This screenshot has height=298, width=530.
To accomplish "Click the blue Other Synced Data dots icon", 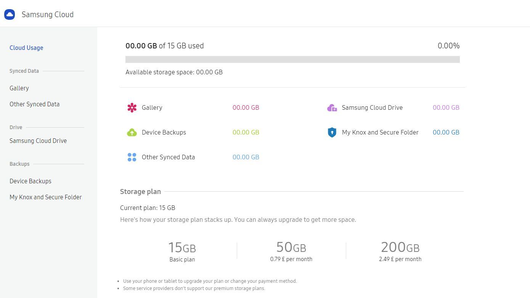I will point(132,157).
